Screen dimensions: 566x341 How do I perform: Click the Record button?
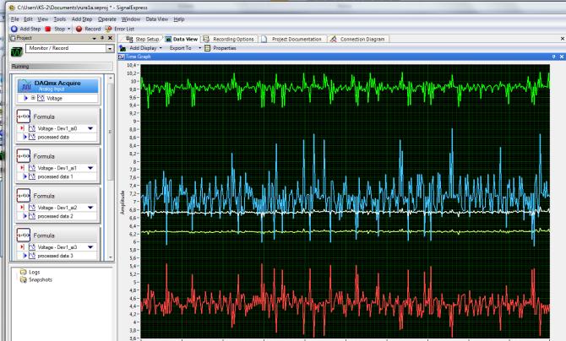click(x=88, y=29)
